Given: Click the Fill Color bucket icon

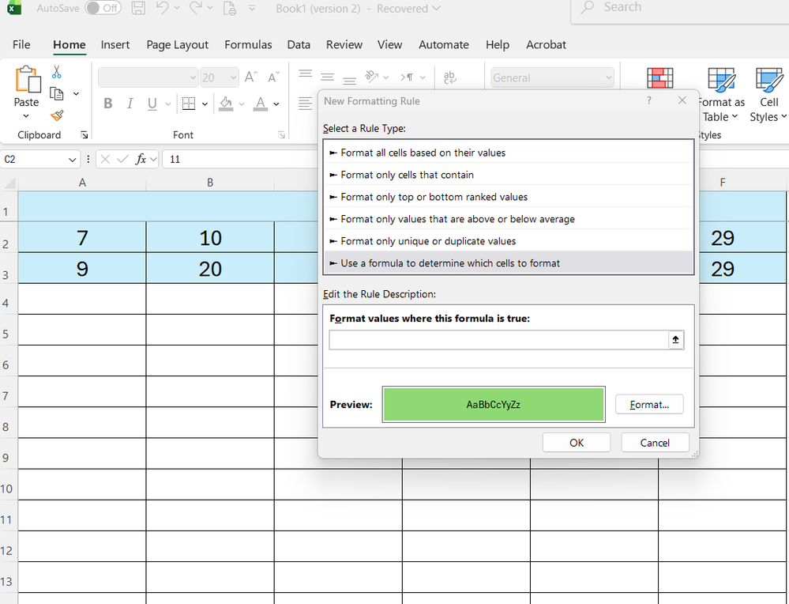Looking at the screenshot, I should click(x=226, y=104).
